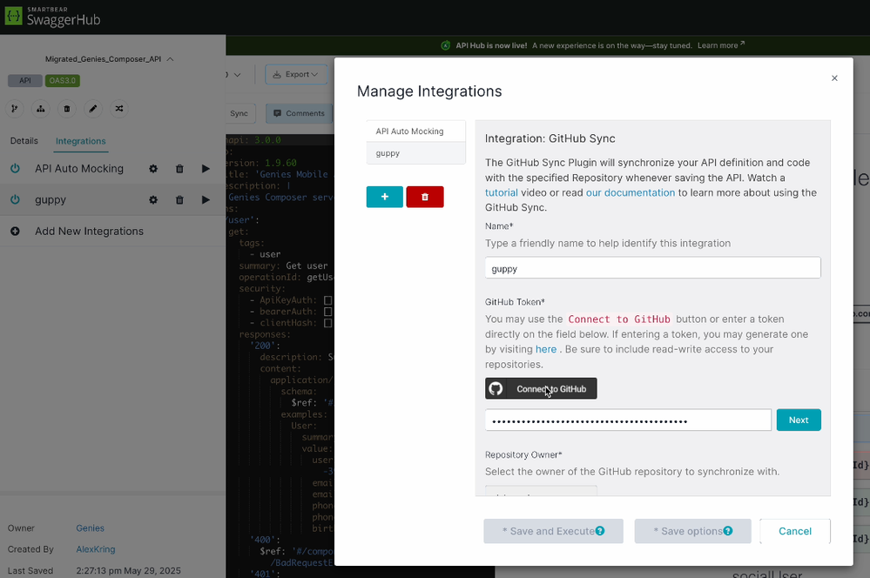Viewport: 870px width, 578px height.
Task: Switch to the Details tab
Action: click(x=24, y=141)
